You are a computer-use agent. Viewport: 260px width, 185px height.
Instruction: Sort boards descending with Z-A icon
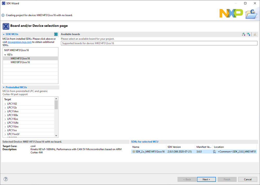(248, 34)
